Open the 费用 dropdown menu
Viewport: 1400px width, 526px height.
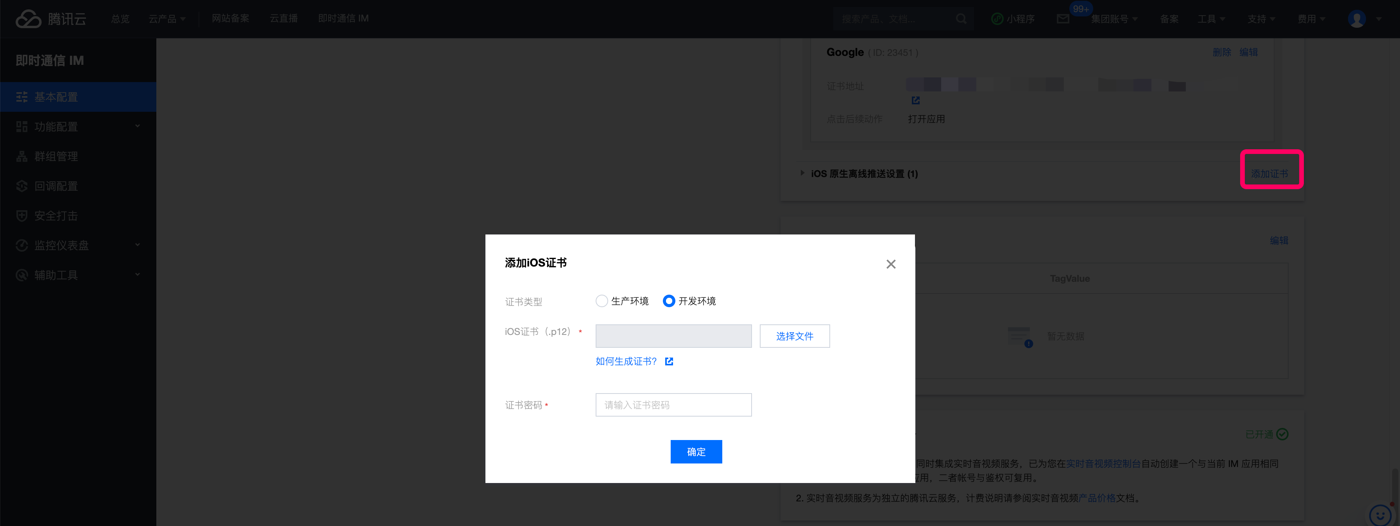coord(1311,19)
